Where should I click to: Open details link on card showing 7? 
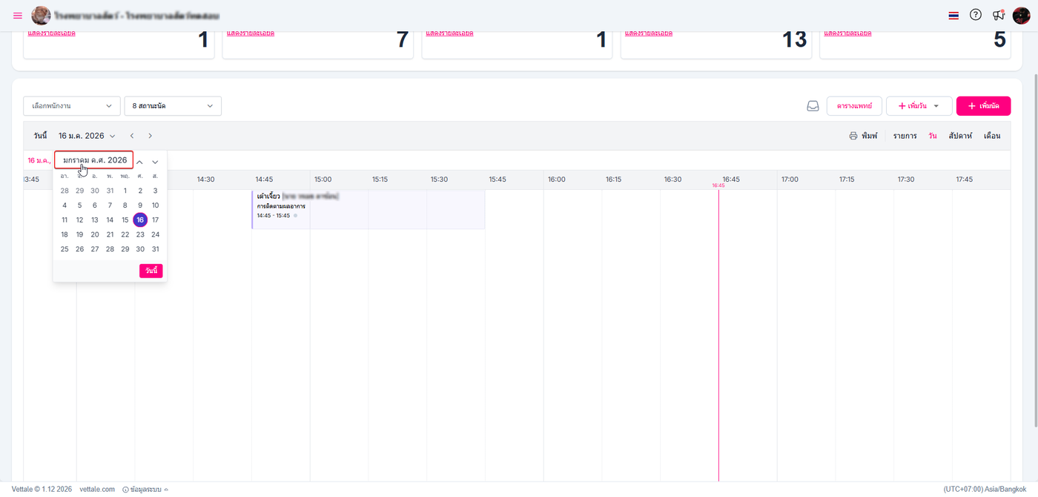click(x=251, y=33)
